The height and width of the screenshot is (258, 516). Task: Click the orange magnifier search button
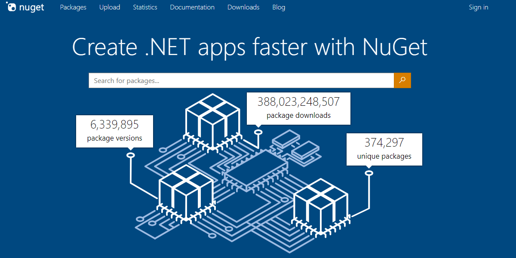[402, 80]
